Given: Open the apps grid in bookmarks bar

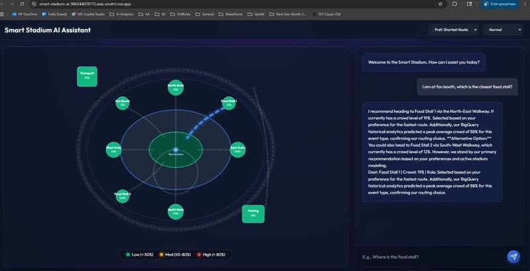Looking at the screenshot, I should coord(2,14).
